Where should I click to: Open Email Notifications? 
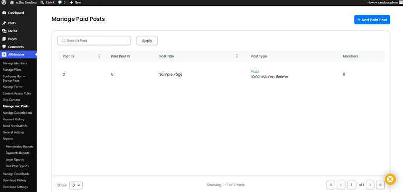coord(15,126)
